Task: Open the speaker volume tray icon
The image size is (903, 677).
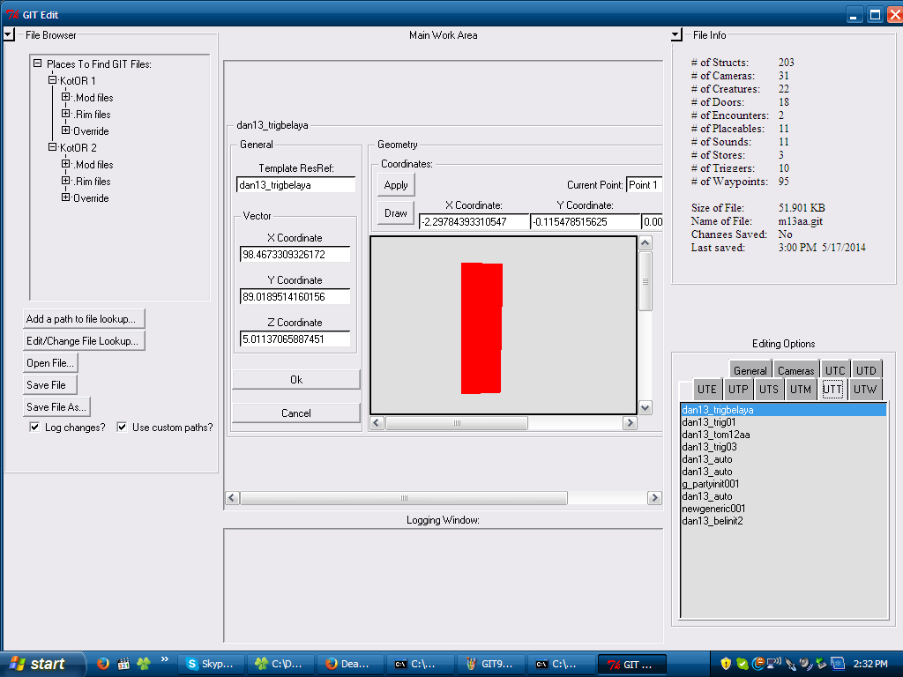Action: pos(806,664)
